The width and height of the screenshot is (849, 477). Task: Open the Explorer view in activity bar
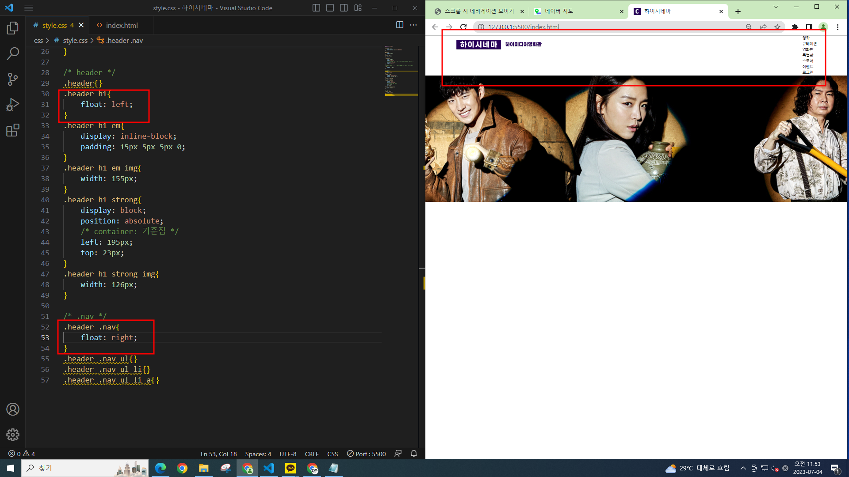[x=13, y=28]
